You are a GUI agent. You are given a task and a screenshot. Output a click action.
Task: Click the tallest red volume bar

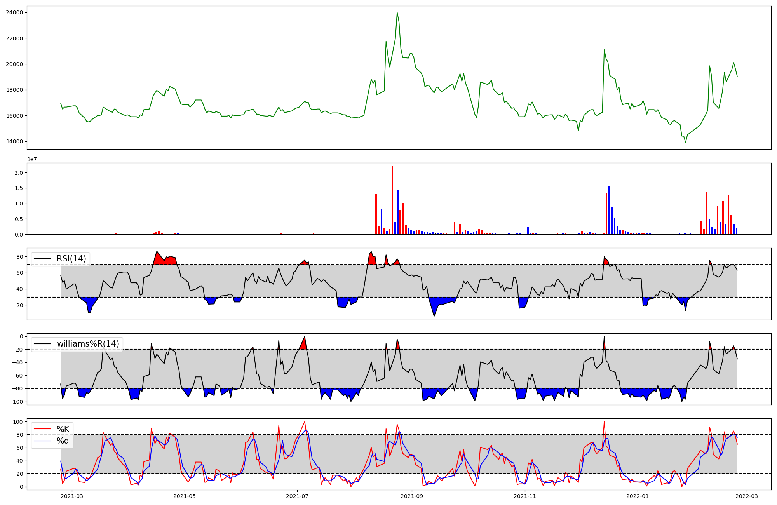point(392,200)
